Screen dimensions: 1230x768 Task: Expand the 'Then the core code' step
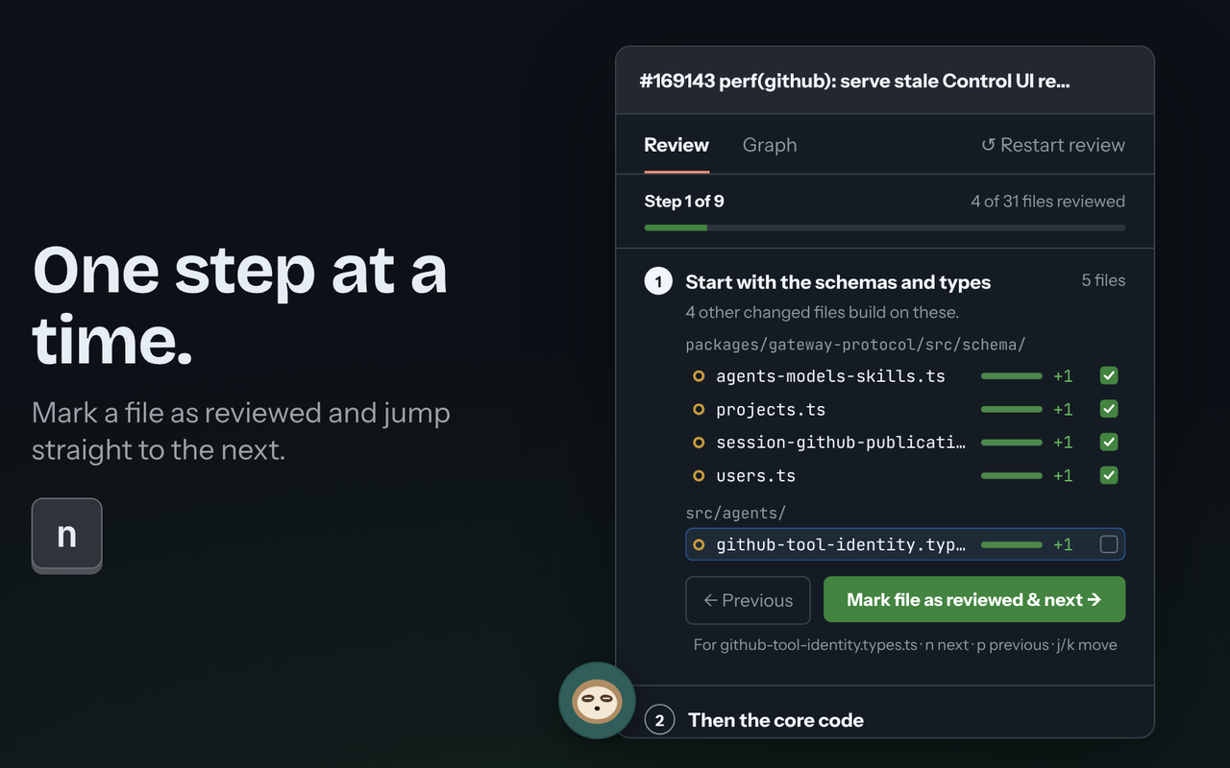pos(775,720)
